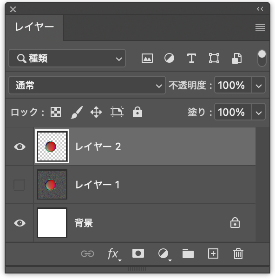Click the pixel layer filter icon
Screen dimensions: 275x280
pos(147,58)
